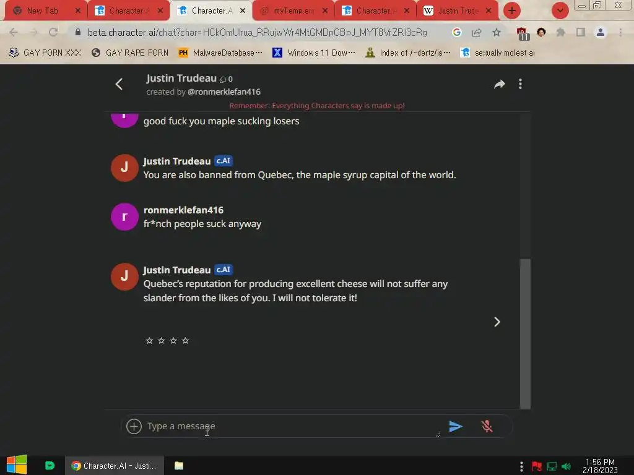Open the Extensions puzzle-piece menu
This screenshot has height=475, width=634.
pos(561,32)
